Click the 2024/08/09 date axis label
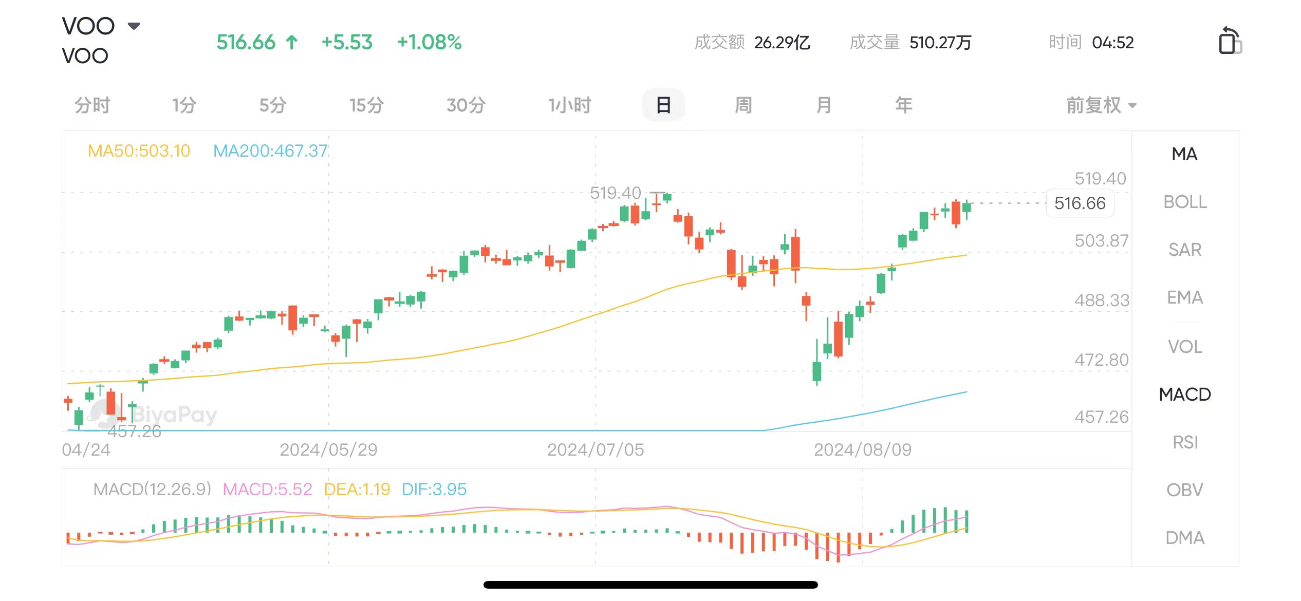 tap(863, 450)
